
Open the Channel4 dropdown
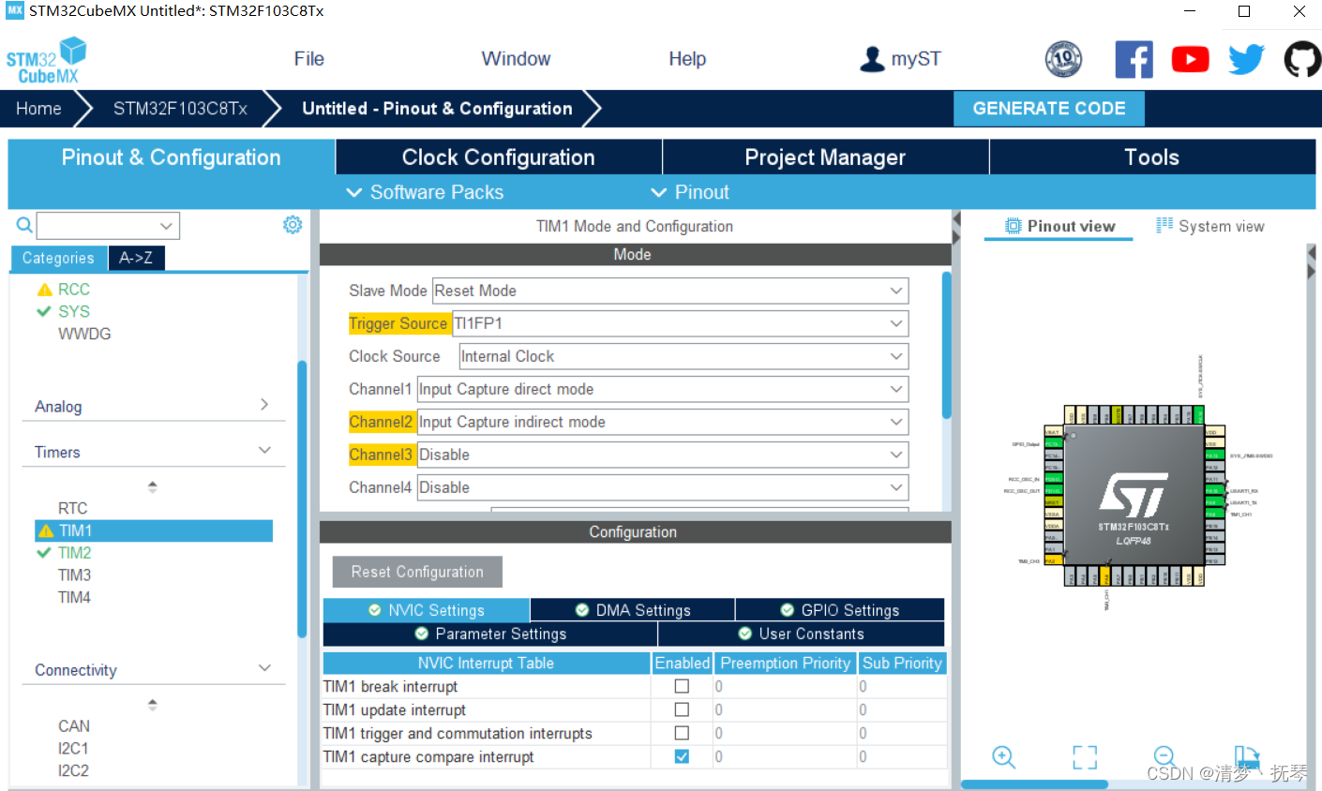pyautogui.click(x=663, y=487)
